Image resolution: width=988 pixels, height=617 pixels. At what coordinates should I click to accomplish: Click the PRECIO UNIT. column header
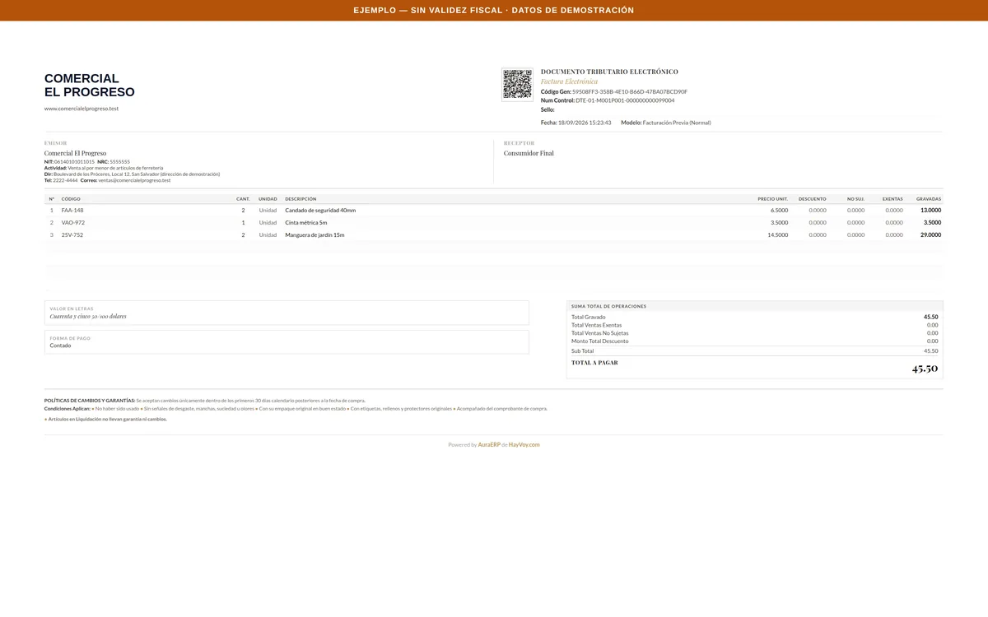(773, 199)
